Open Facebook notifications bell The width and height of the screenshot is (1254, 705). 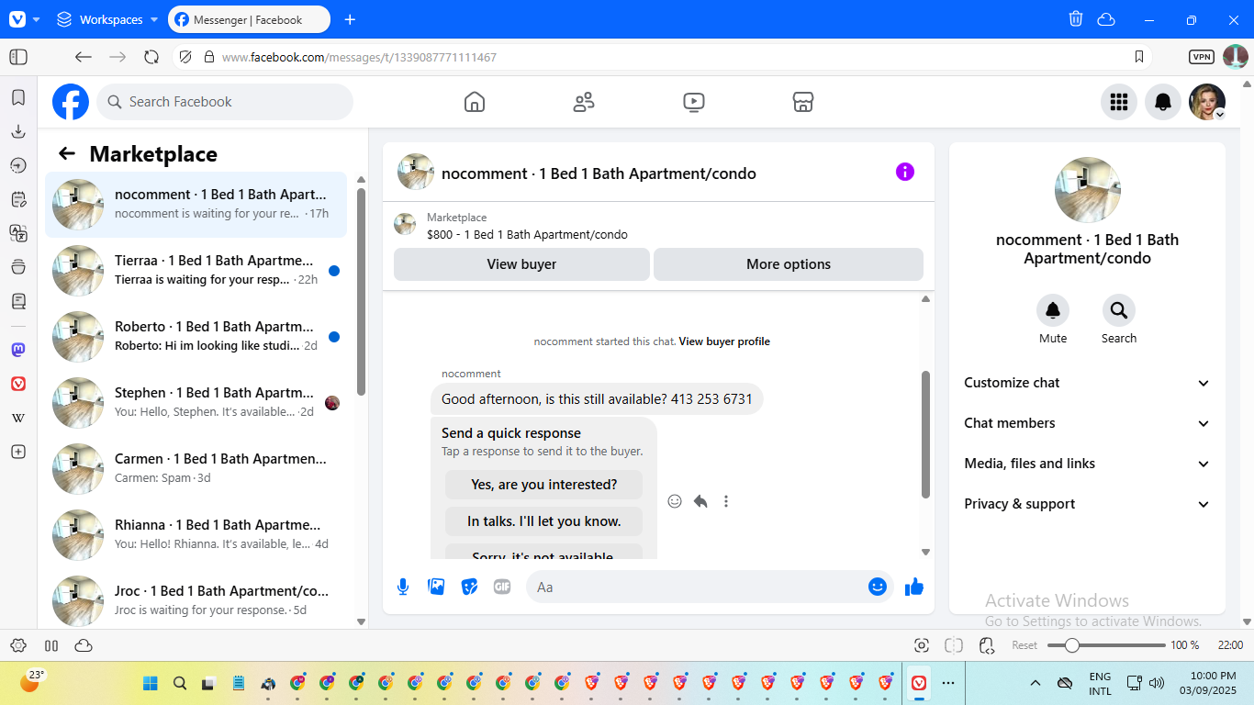click(1163, 102)
